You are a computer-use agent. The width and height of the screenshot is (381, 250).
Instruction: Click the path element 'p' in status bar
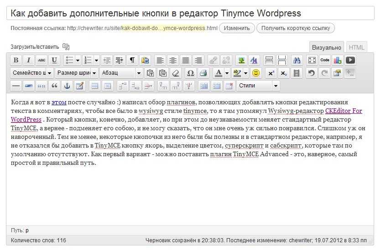pyautogui.click(x=27, y=230)
